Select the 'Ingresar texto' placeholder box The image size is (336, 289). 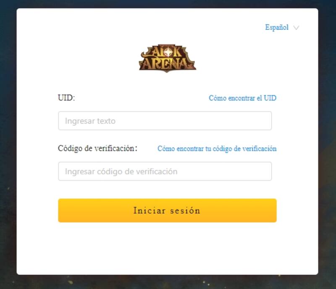click(x=165, y=121)
